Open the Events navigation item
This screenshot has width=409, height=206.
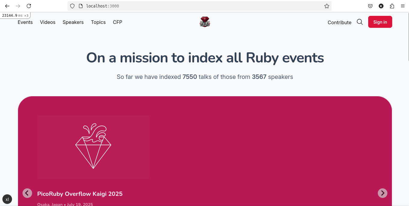25,22
